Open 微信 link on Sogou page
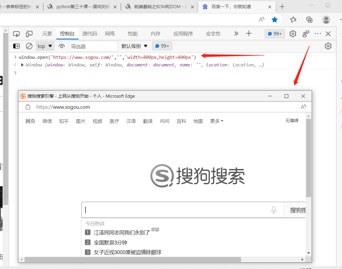The height and width of the screenshot is (269, 342). [x=47, y=121]
